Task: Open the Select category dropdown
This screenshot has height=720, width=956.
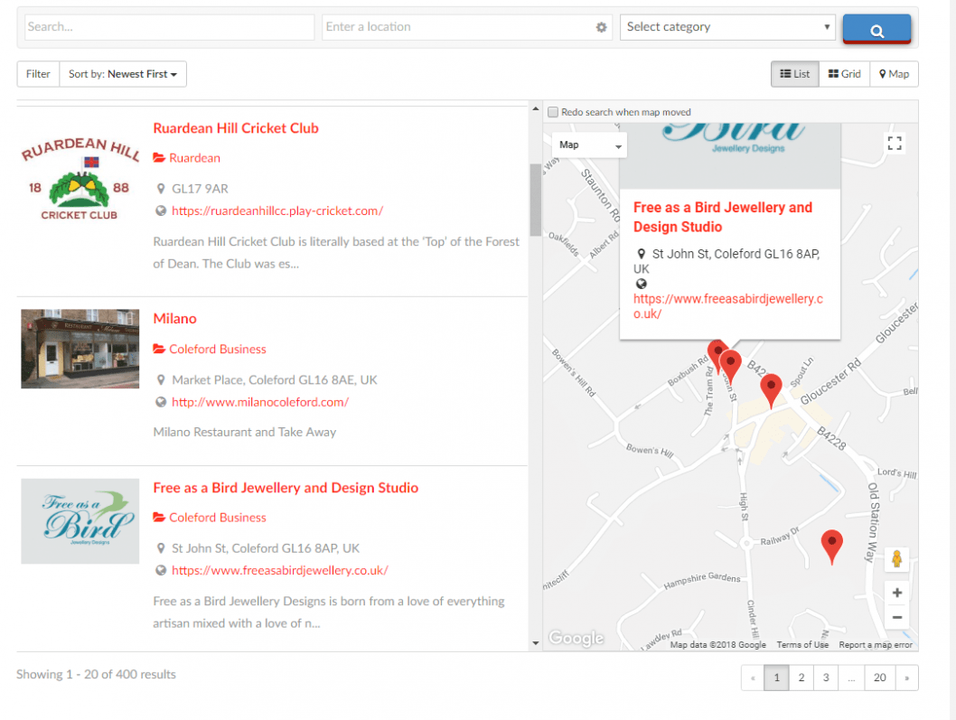Action: 727,27
